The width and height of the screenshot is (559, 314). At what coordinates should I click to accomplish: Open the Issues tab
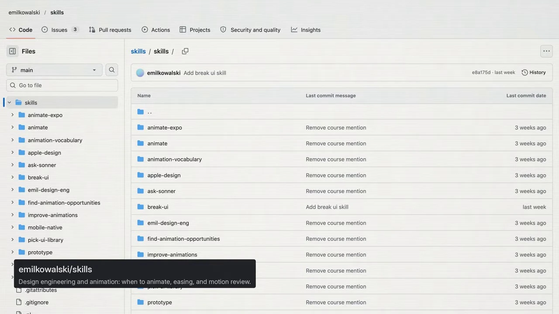point(60,30)
